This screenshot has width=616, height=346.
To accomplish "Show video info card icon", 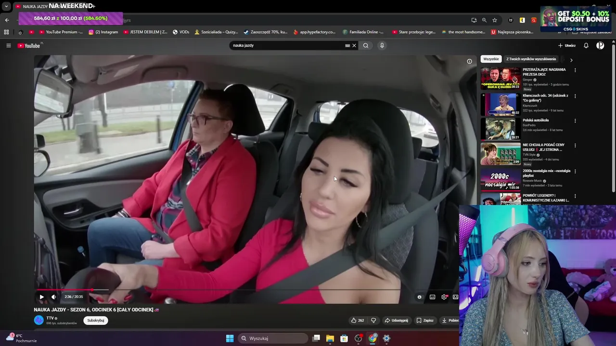I will pos(470,62).
